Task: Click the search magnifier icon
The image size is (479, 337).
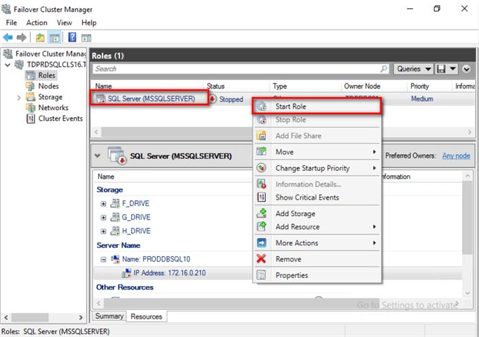Action: pyautogui.click(x=384, y=69)
